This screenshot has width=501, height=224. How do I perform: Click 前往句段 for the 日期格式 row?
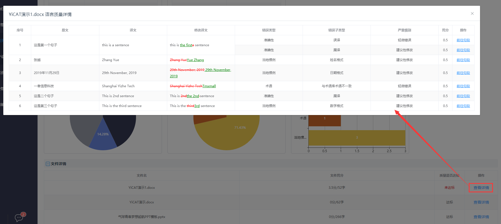pos(463,73)
